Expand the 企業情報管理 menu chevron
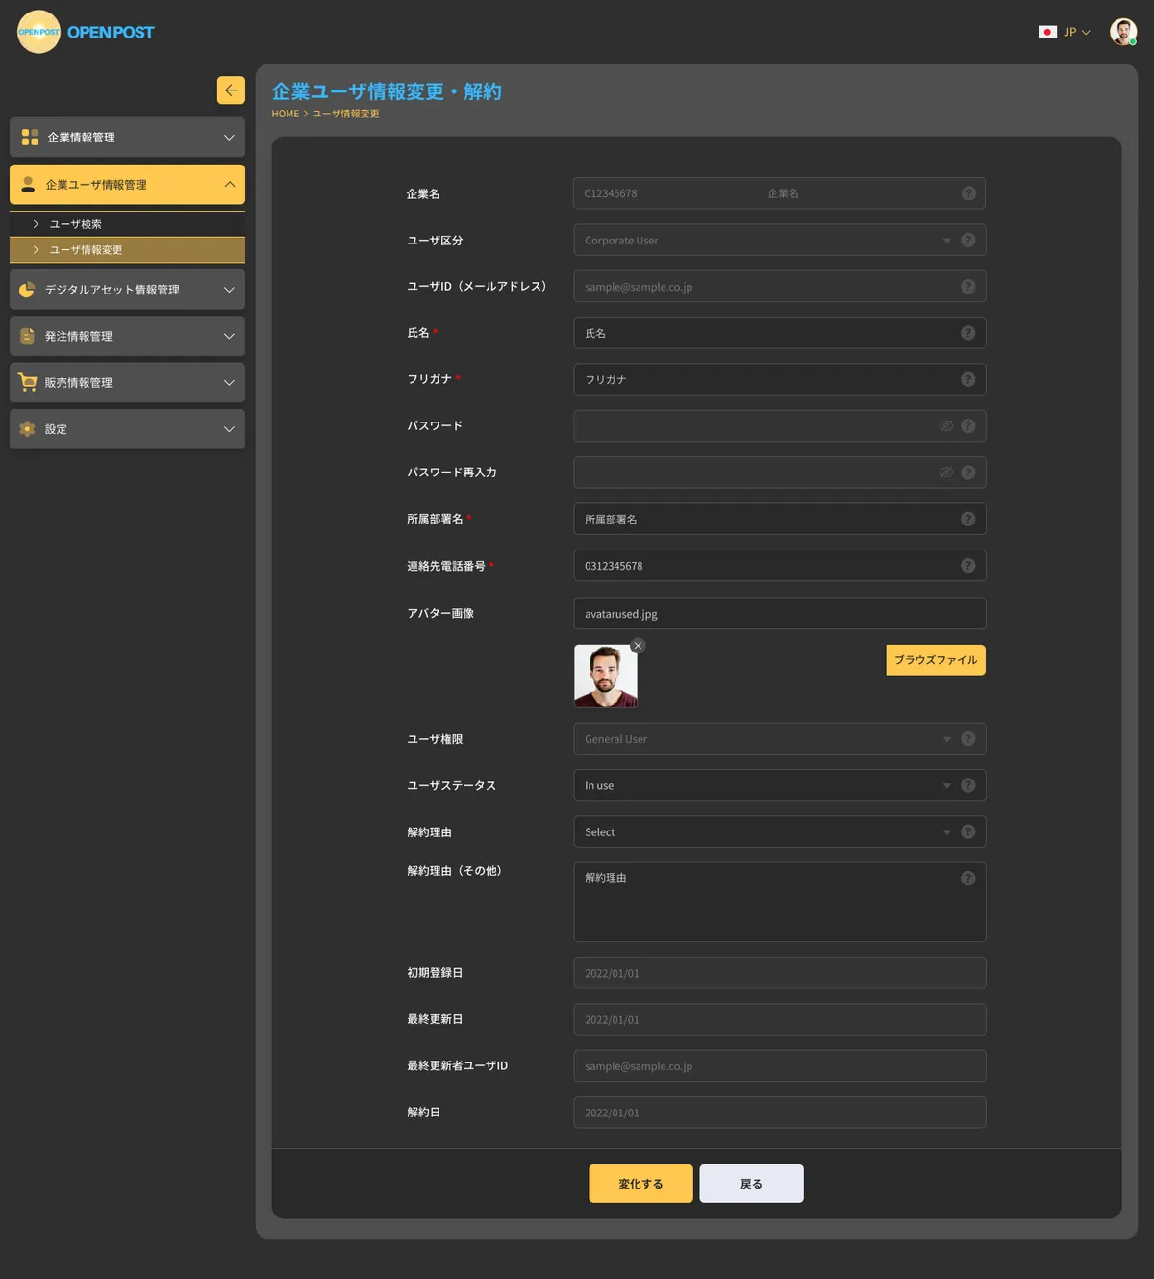1154x1279 pixels. point(229,138)
